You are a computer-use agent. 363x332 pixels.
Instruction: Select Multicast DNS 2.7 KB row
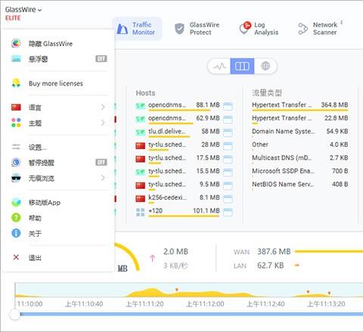(300, 159)
